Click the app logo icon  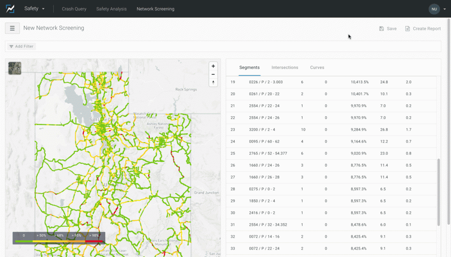10,9
